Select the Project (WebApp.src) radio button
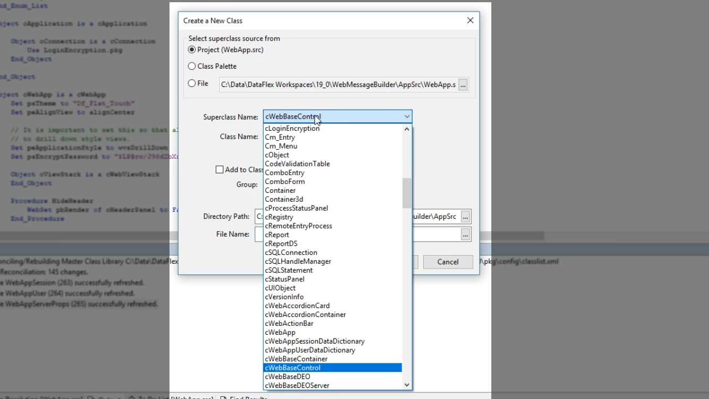 pyautogui.click(x=192, y=50)
